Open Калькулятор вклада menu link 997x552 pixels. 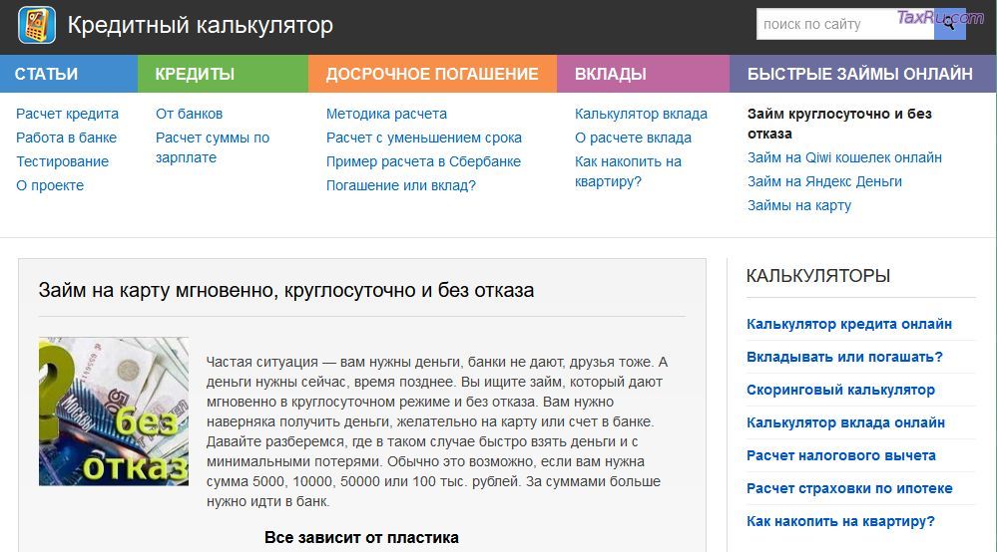click(x=641, y=114)
